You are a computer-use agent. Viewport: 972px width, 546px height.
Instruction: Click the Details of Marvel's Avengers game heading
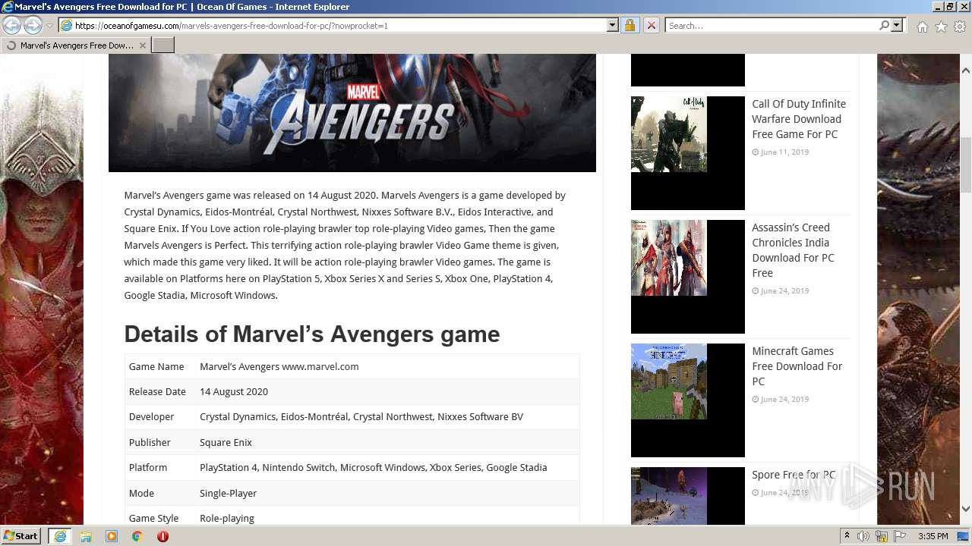312,334
